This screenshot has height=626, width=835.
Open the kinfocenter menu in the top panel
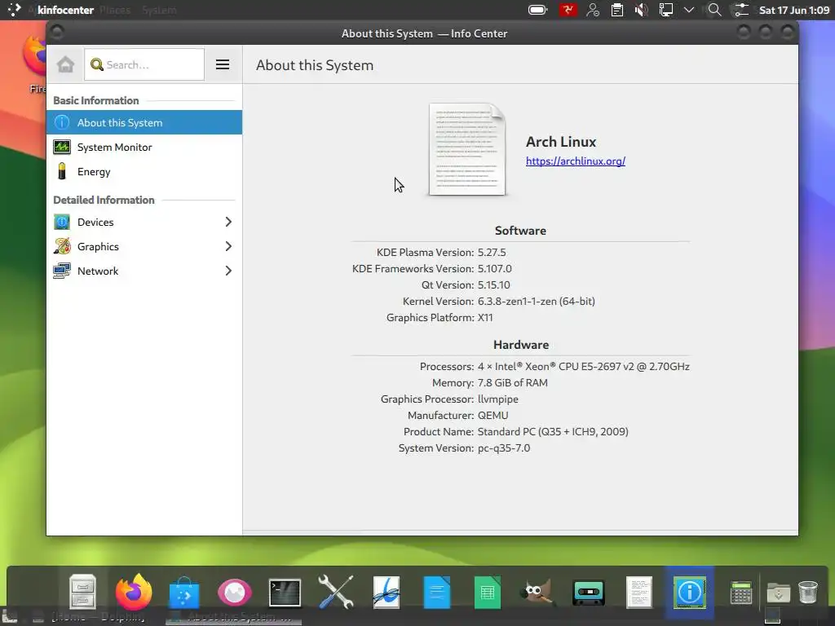click(65, 10)
